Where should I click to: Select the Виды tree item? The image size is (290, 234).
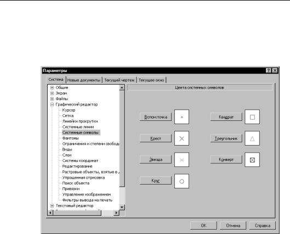[67, 149]
